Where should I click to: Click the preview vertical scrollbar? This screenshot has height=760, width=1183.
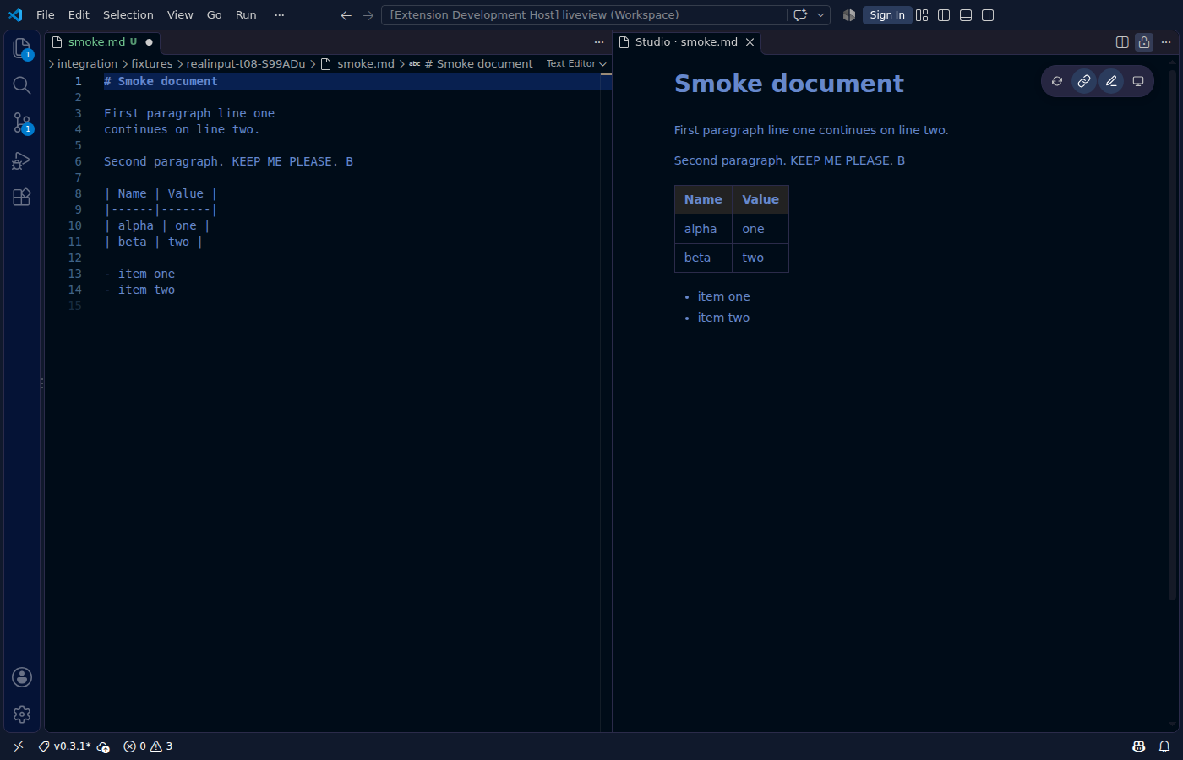click(x=1172, y=334)
